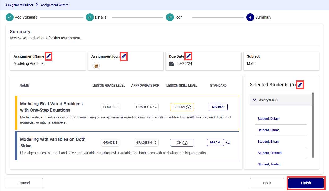This screenshot has width=329, height=191.
Task: Select Student, Hannah in the list
Action: [x=270, y=153]
